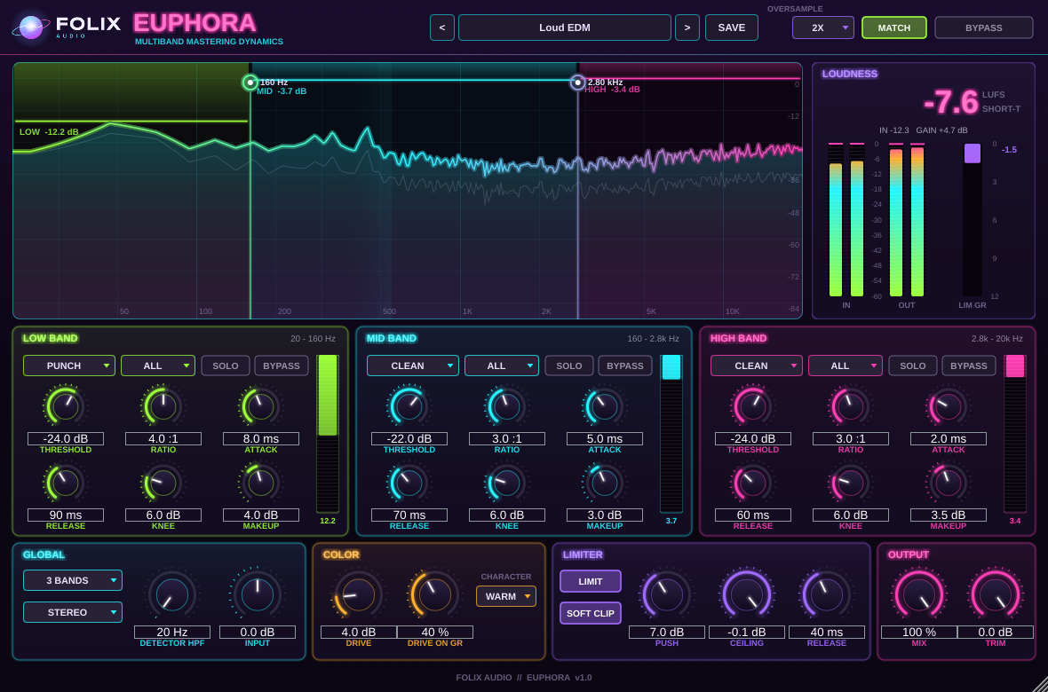This screenshot has width=1048, height=692.
Task: Click the Low band Release knob
Action: (x=66, y=483)
